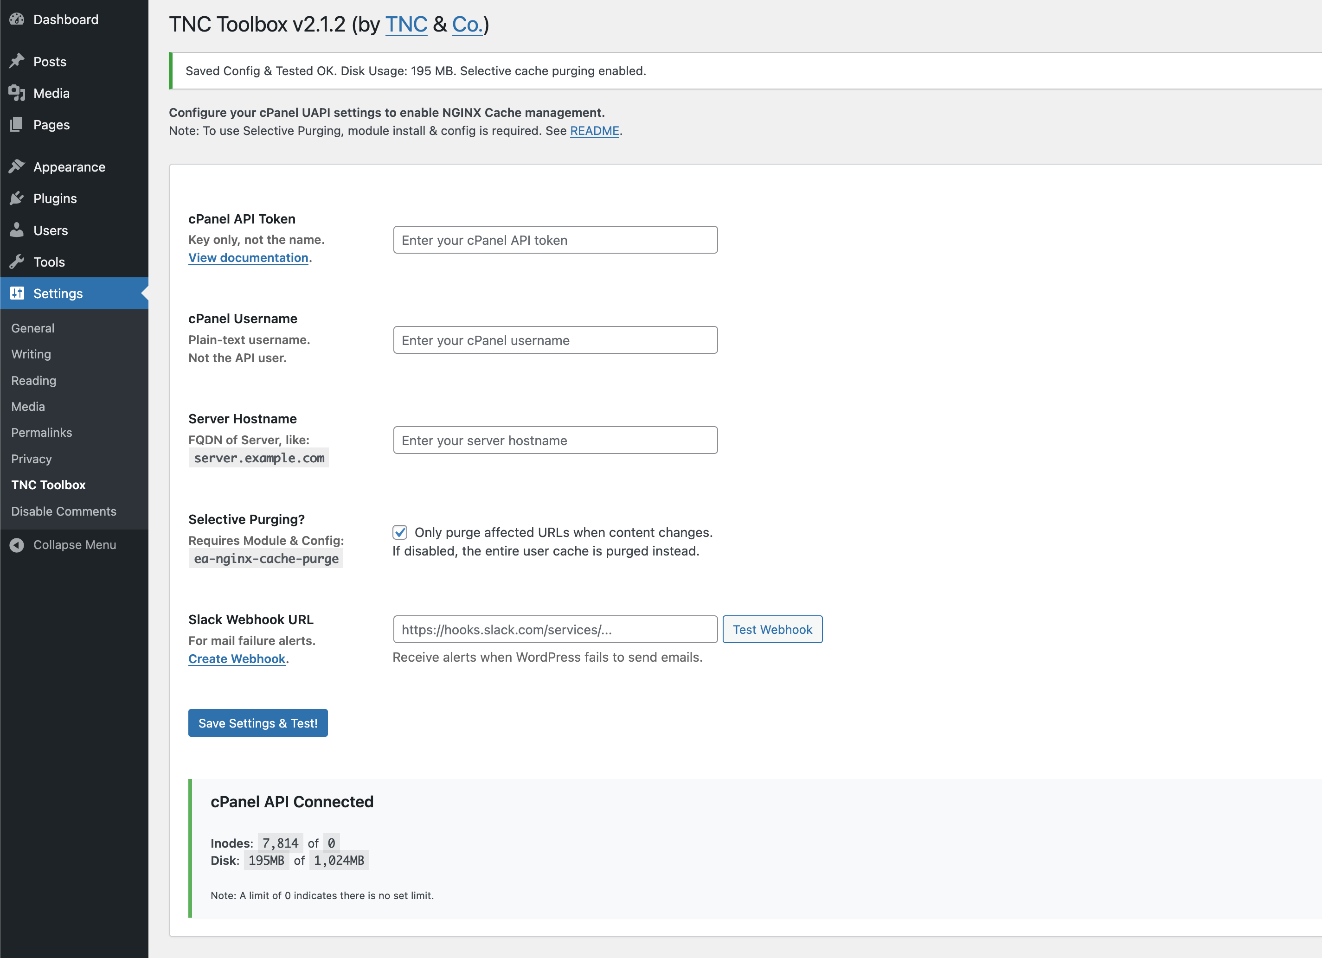Open the Tools menu
The height and width of the screenshot is (958, 1322).
tap(74, 262)
